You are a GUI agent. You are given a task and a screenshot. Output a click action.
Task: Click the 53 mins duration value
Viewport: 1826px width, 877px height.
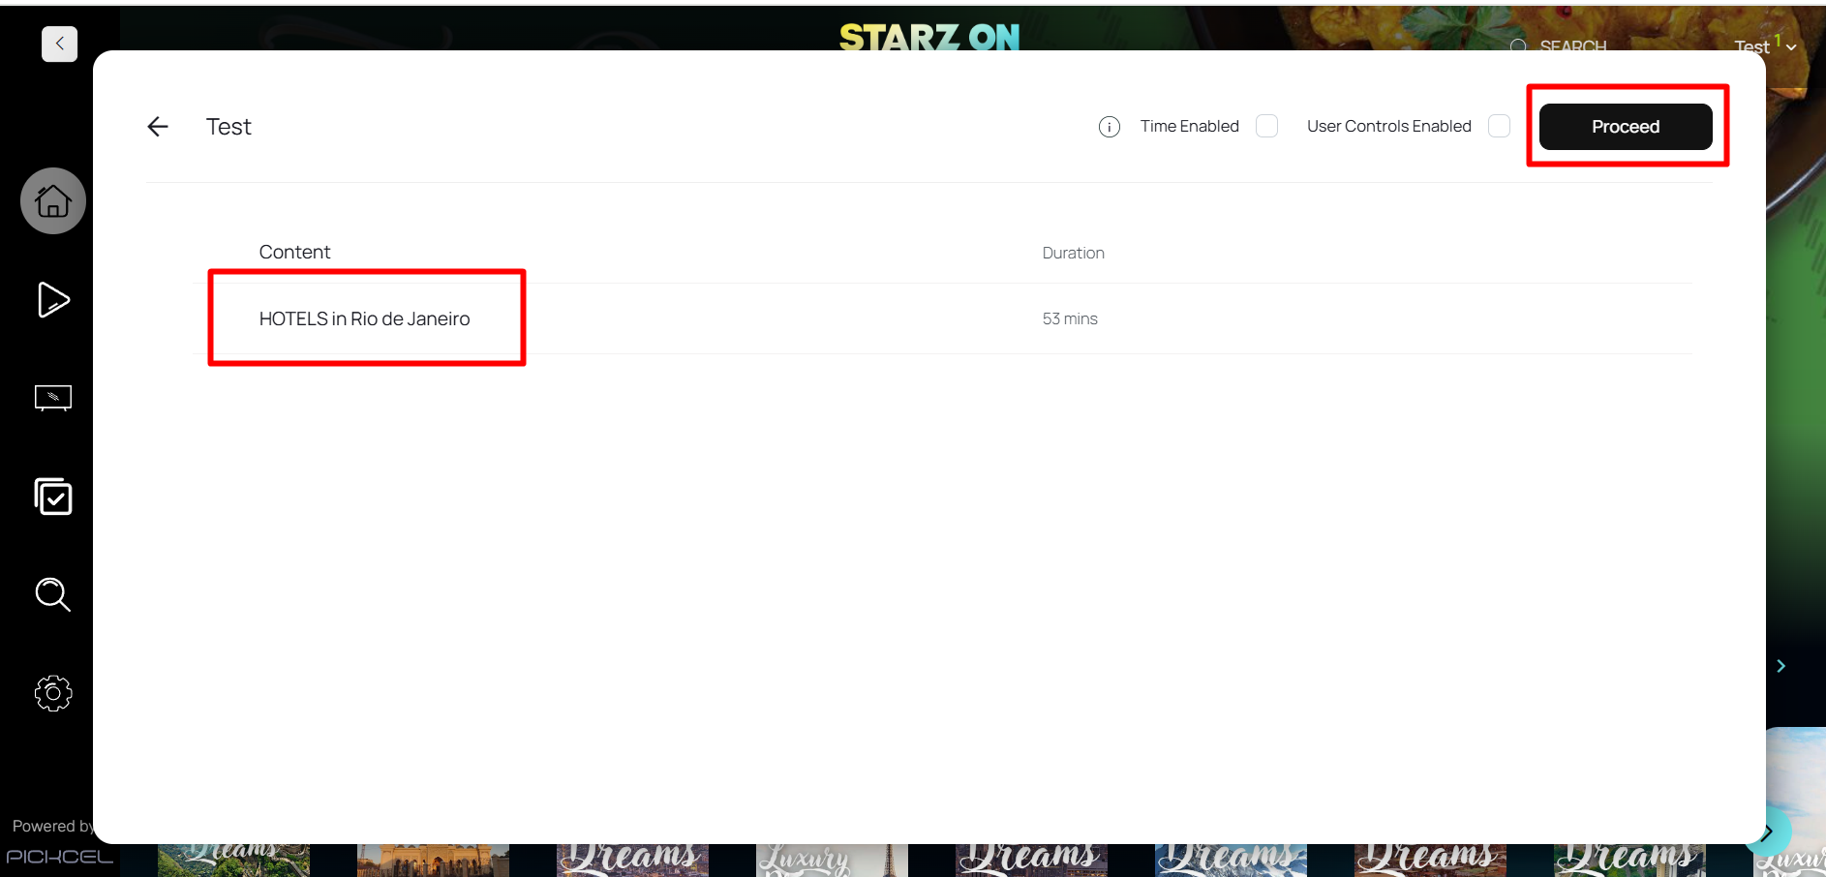(x=1070, y=318)
